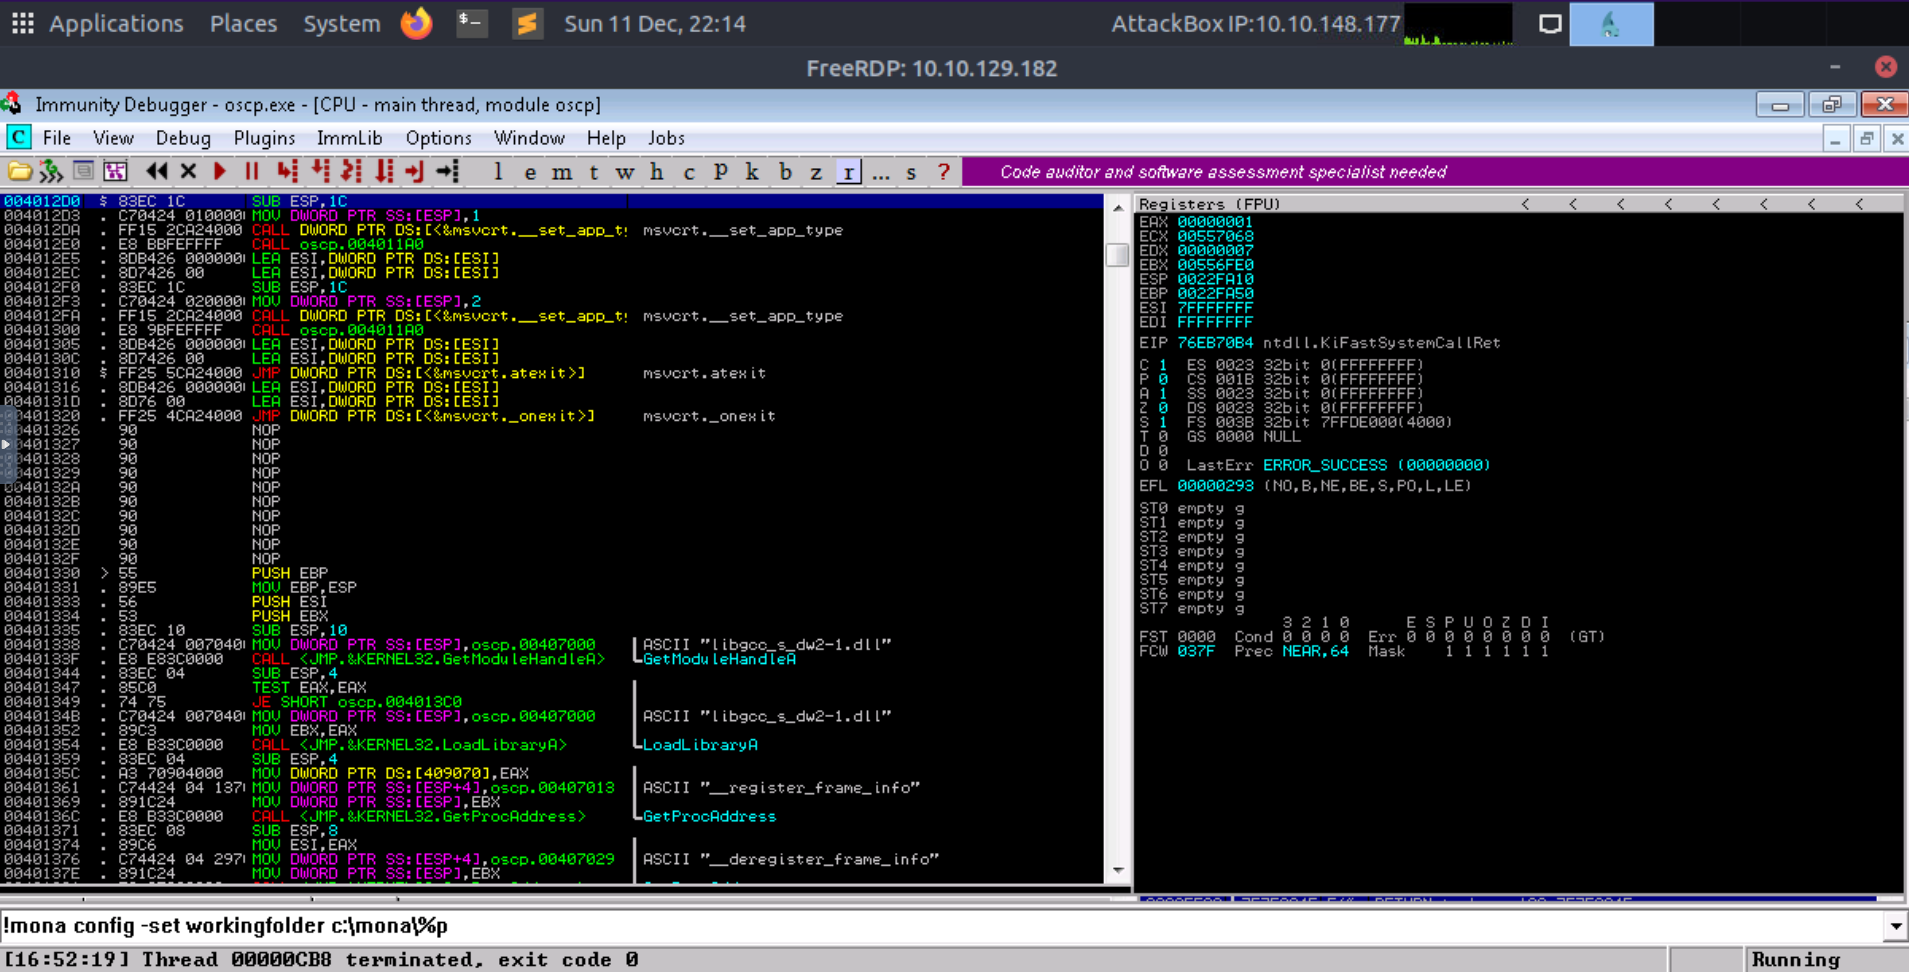Launch the terminal from the top panel
Image resolution: width=1909 pixels, height=972 pixels.
click(471, 24)
